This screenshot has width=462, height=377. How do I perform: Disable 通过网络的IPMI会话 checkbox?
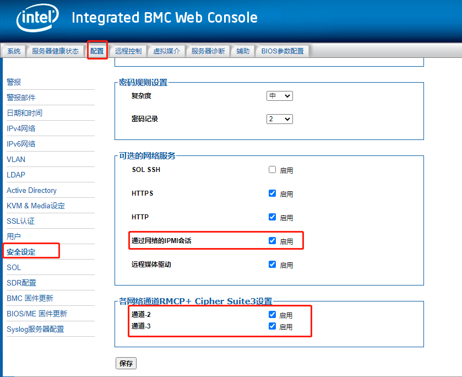click(x=272, y=241)
